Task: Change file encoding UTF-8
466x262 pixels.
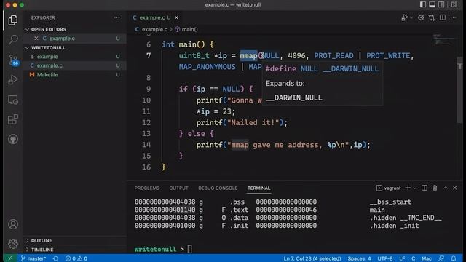Action: (385, 258)
